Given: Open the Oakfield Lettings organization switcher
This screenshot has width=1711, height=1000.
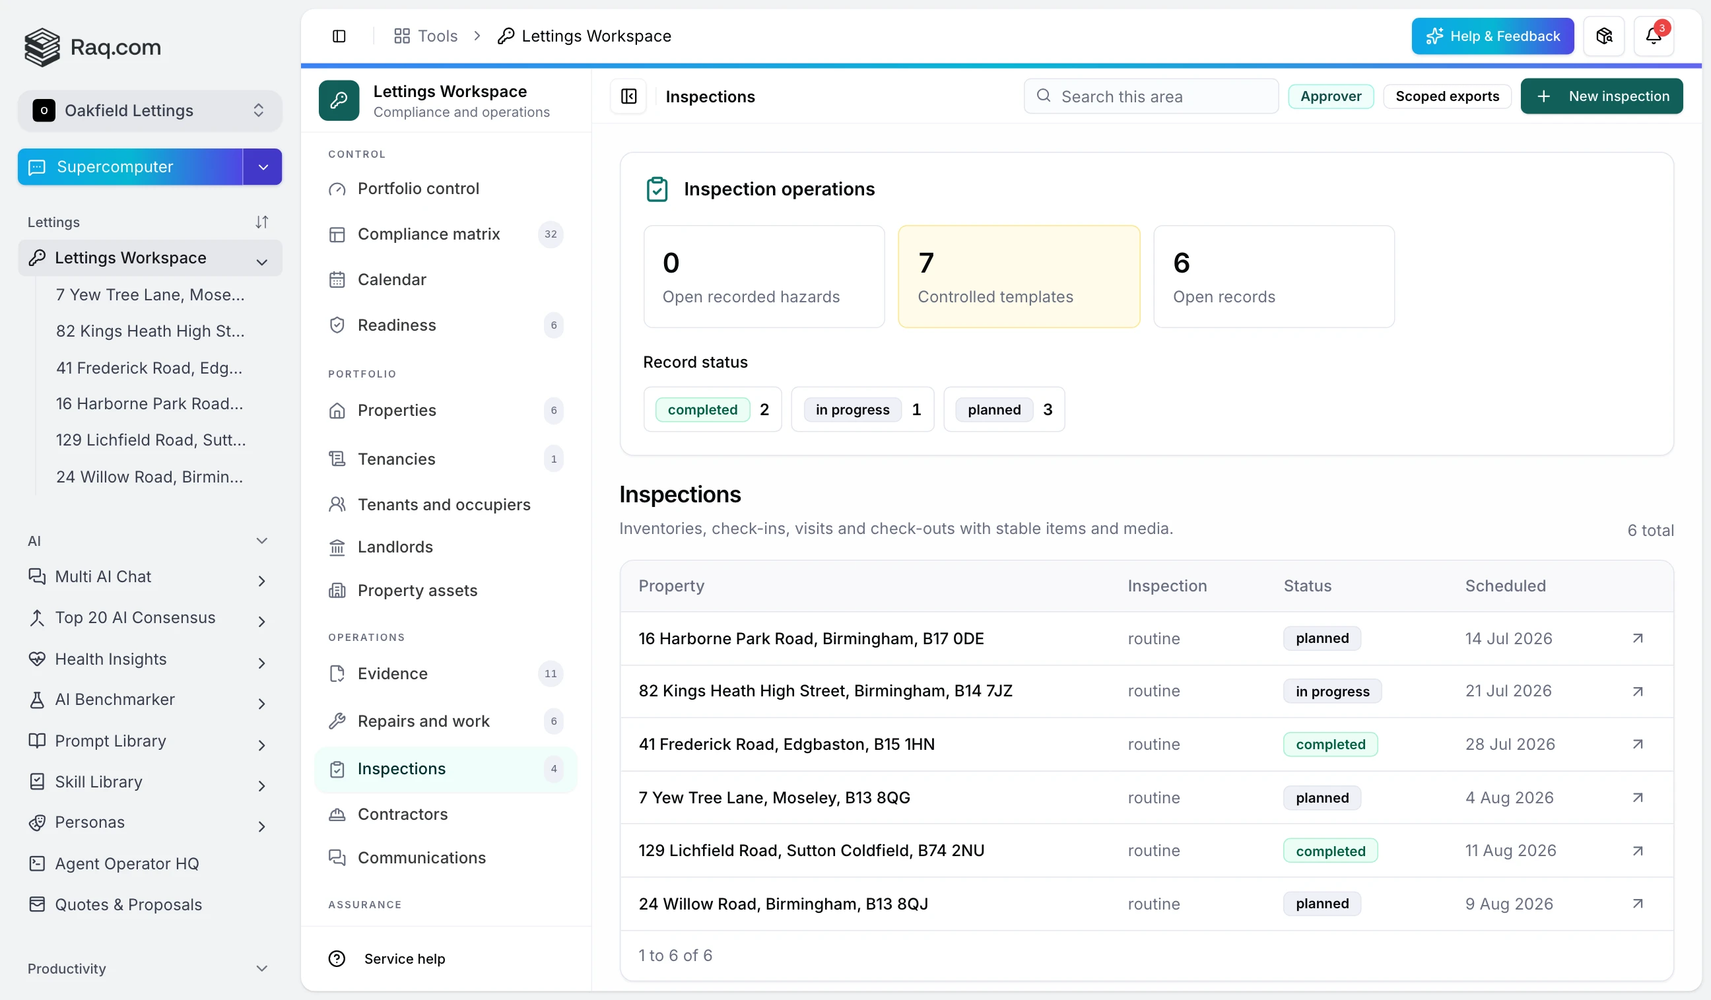Looking at the screenshot, I should [x=149, y=110].
